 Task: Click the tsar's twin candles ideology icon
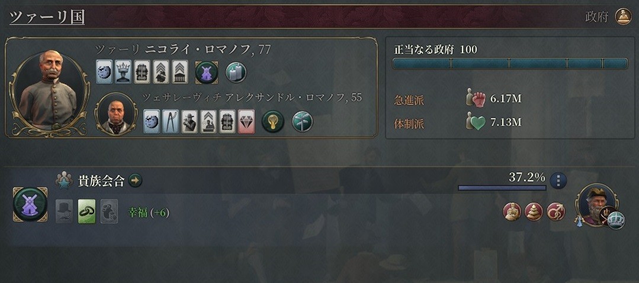pyautogui.click(x=236, y=73)
